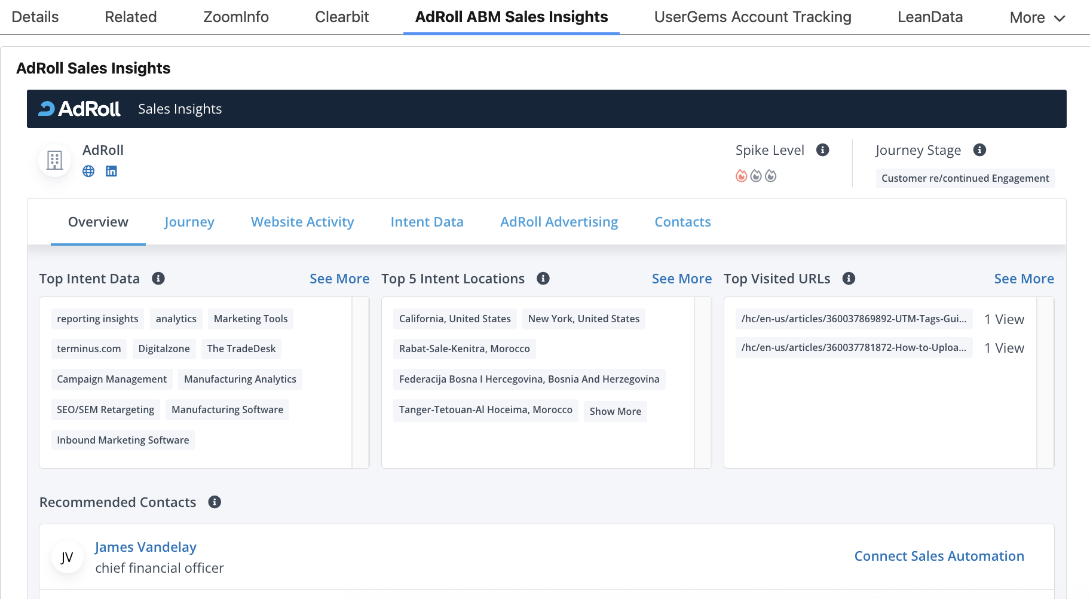The height and width of the screenshot is (599, 1090).
Task: Click the 'Inbound Marketing Software' tag
Action: click(123, 440)
